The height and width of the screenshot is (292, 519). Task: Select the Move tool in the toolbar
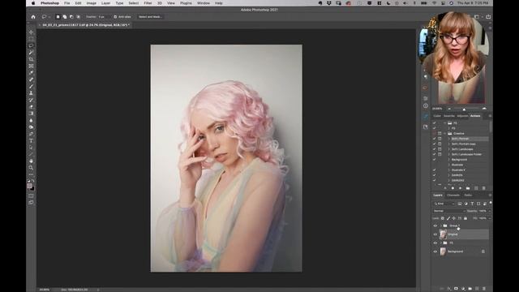31,32
